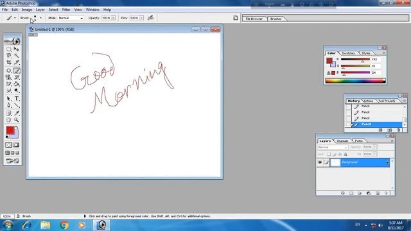Select the Zoom tool
Screen dimensions: 411x231
17,120
